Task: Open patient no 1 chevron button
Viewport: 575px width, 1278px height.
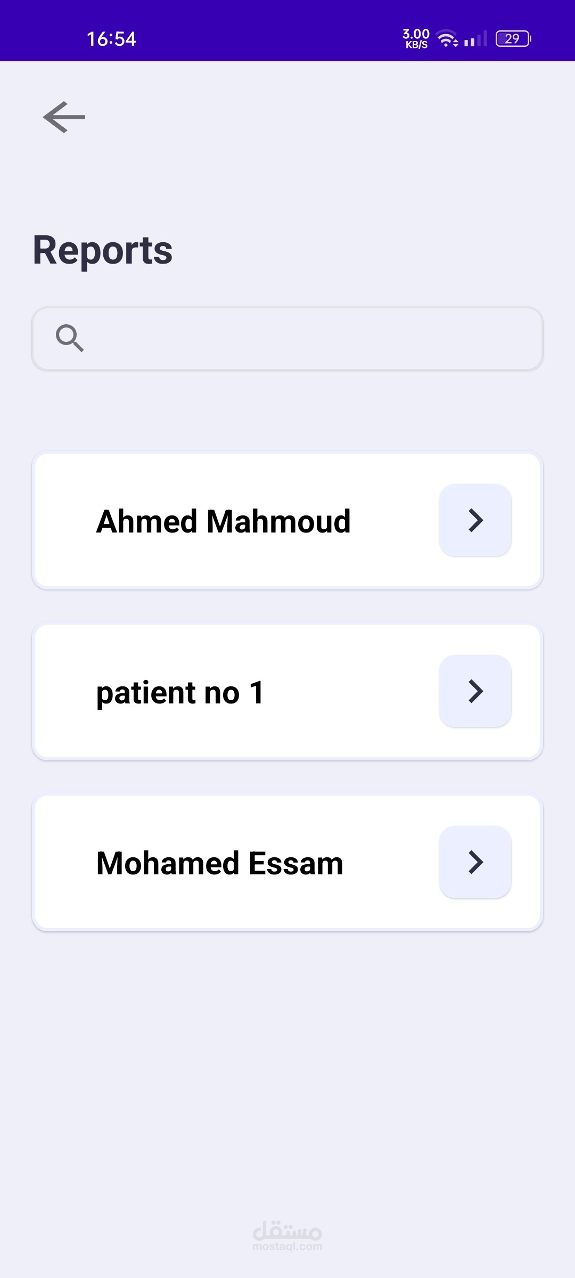Action: click(x=475, y=691)
